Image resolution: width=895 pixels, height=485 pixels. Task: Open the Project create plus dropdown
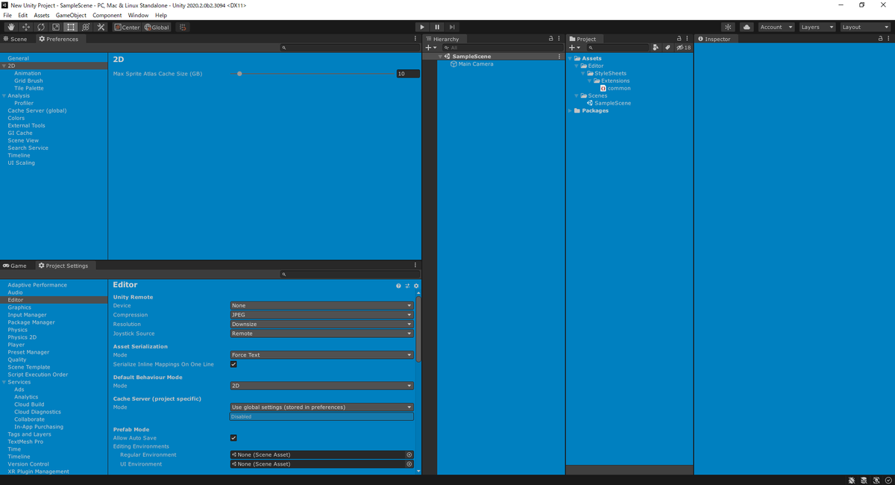pyautogui.click(x=574, y=48)
